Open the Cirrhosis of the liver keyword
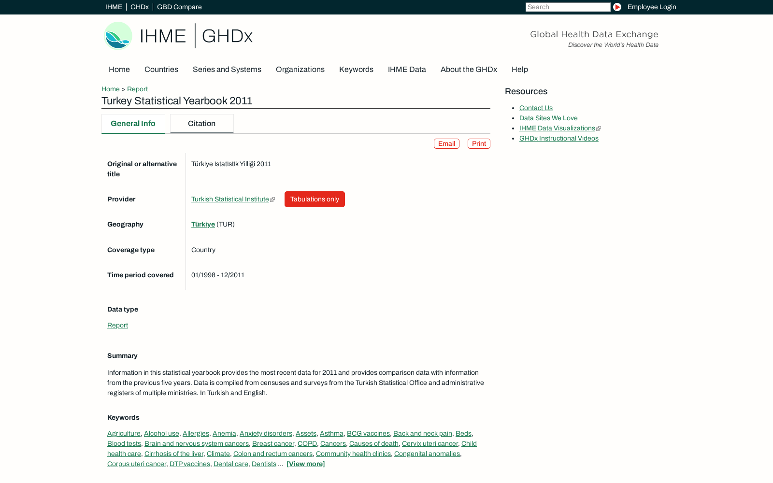Screen dimensions: 773x483 coord(174,454)
